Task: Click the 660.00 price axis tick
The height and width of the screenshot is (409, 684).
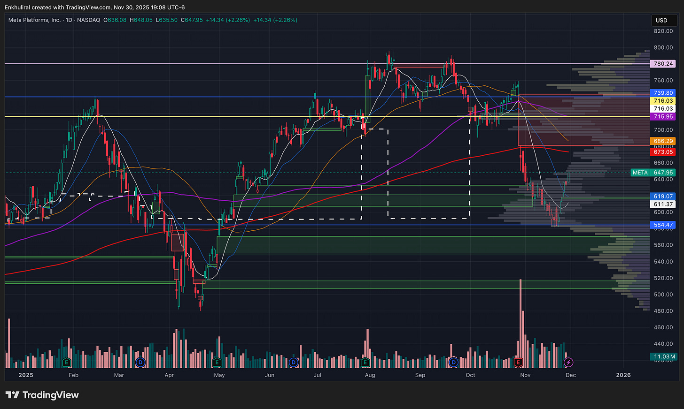Action: pyautogui.click(x=663, y=163)
